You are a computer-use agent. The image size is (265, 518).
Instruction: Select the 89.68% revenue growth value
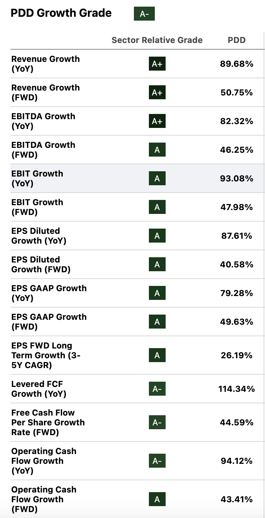click(x=236, y=64)
